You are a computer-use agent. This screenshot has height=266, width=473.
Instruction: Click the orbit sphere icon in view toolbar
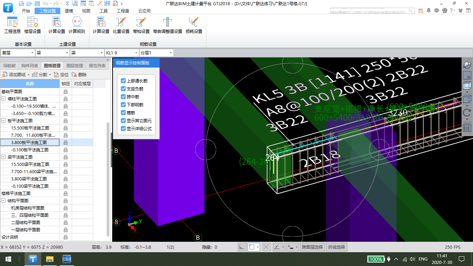(467, 65)
